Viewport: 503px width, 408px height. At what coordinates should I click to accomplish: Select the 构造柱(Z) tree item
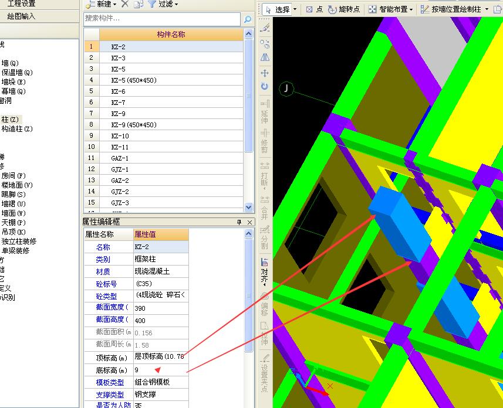(16, 129)
